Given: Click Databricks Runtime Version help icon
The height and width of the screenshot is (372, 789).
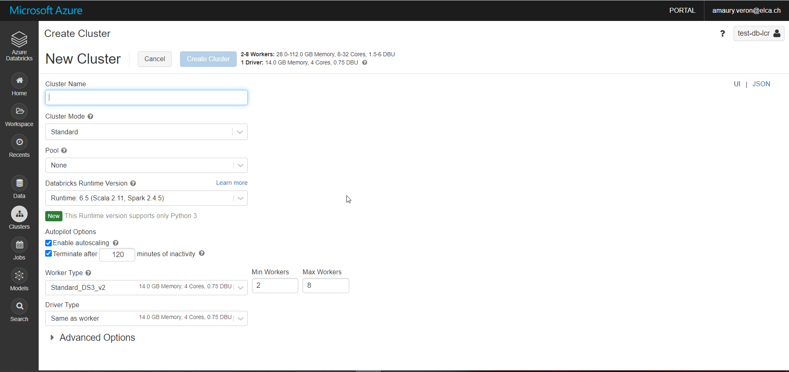Looking at the screenshot, I should pos(133,183).
